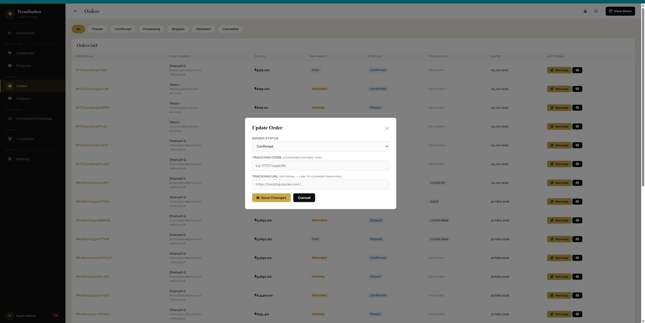
Task: Click into the Tracking URL field
Action: pos(320,184)
